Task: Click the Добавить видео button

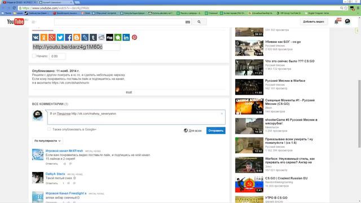Action: 314,21
